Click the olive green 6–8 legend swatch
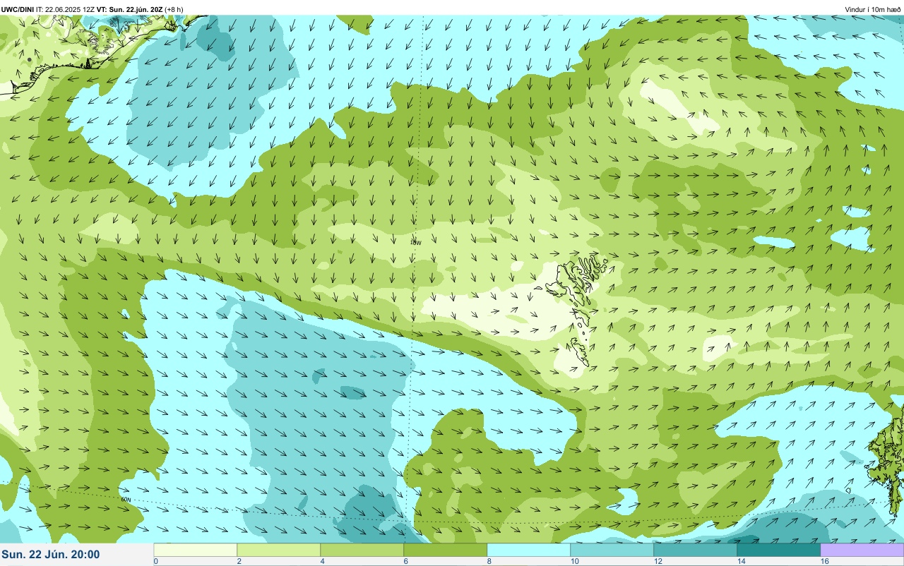This screenshot has height=566, width=904. [x=446, y=550]
